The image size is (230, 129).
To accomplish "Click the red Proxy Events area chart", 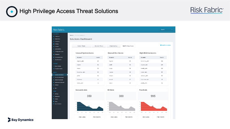I will 154,106.
